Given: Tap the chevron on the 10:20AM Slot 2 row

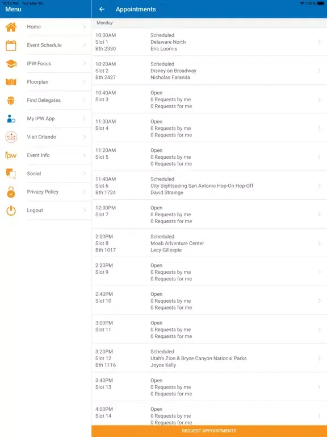Looking at the screenshot, I should pyautogui.click(x=319, y=71).
